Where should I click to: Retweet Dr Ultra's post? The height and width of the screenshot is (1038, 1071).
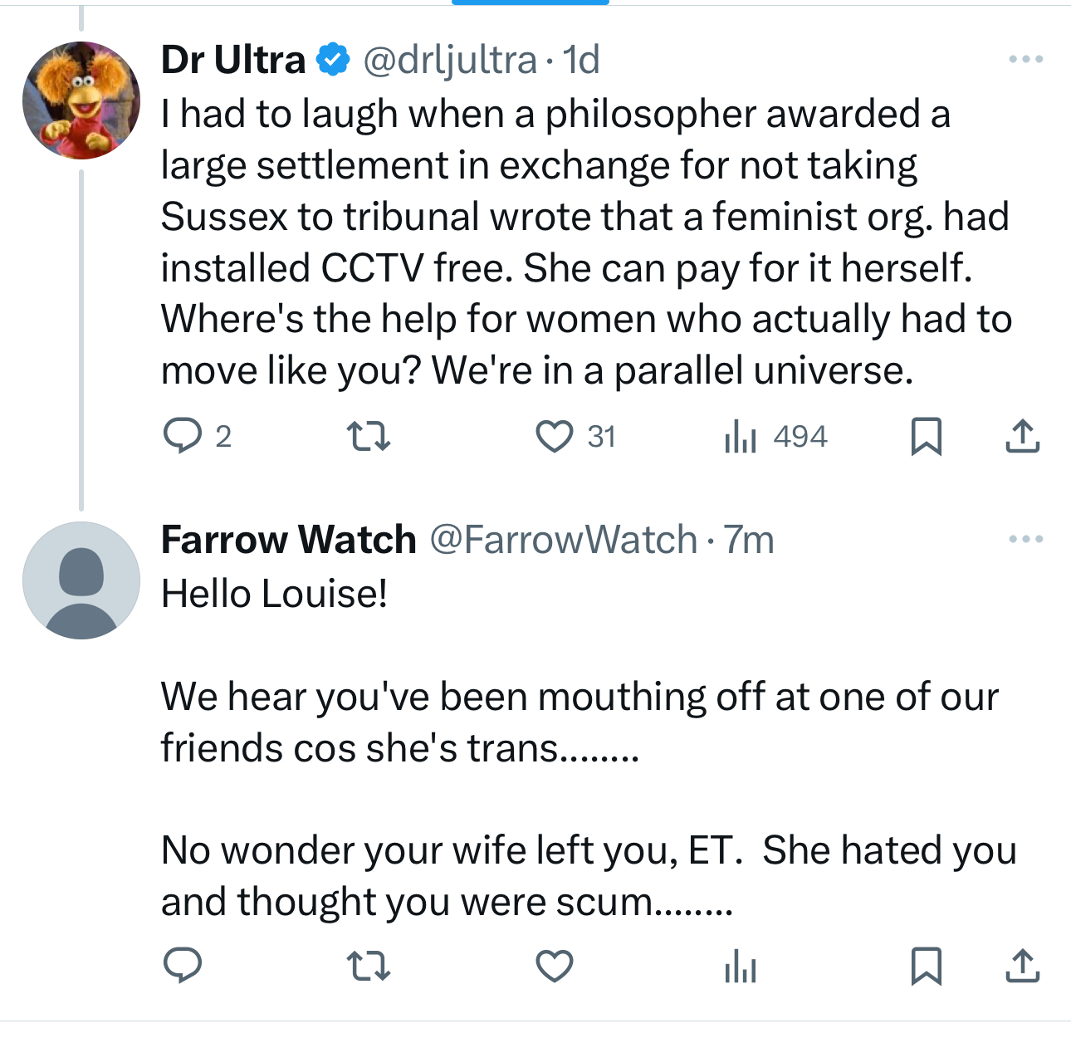(368, 436)
